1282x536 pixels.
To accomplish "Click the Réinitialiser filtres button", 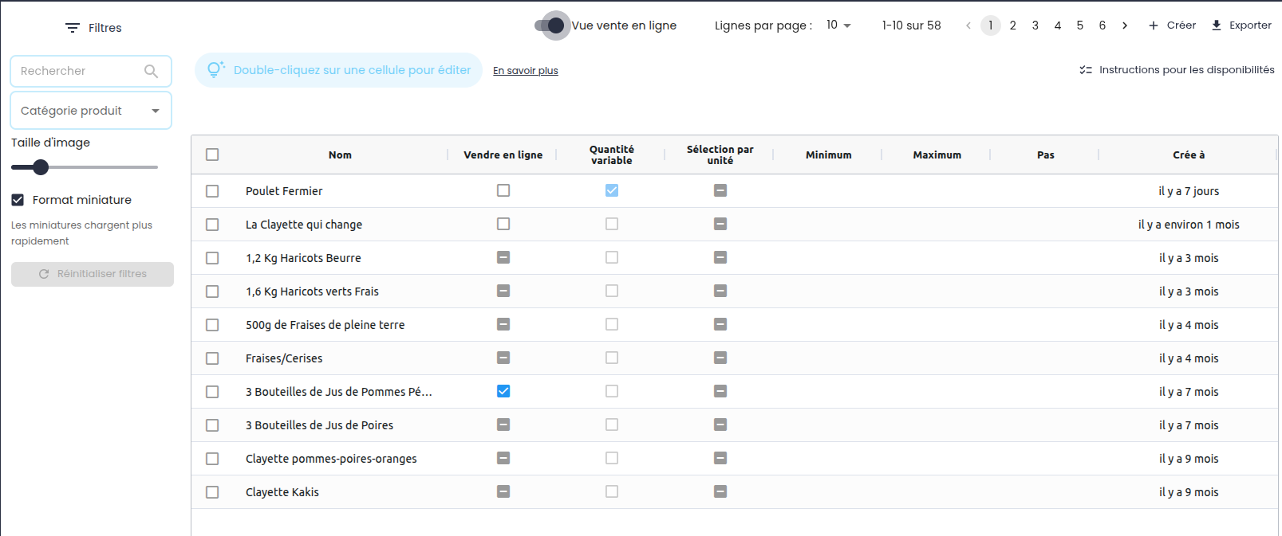I will [93, 274].
